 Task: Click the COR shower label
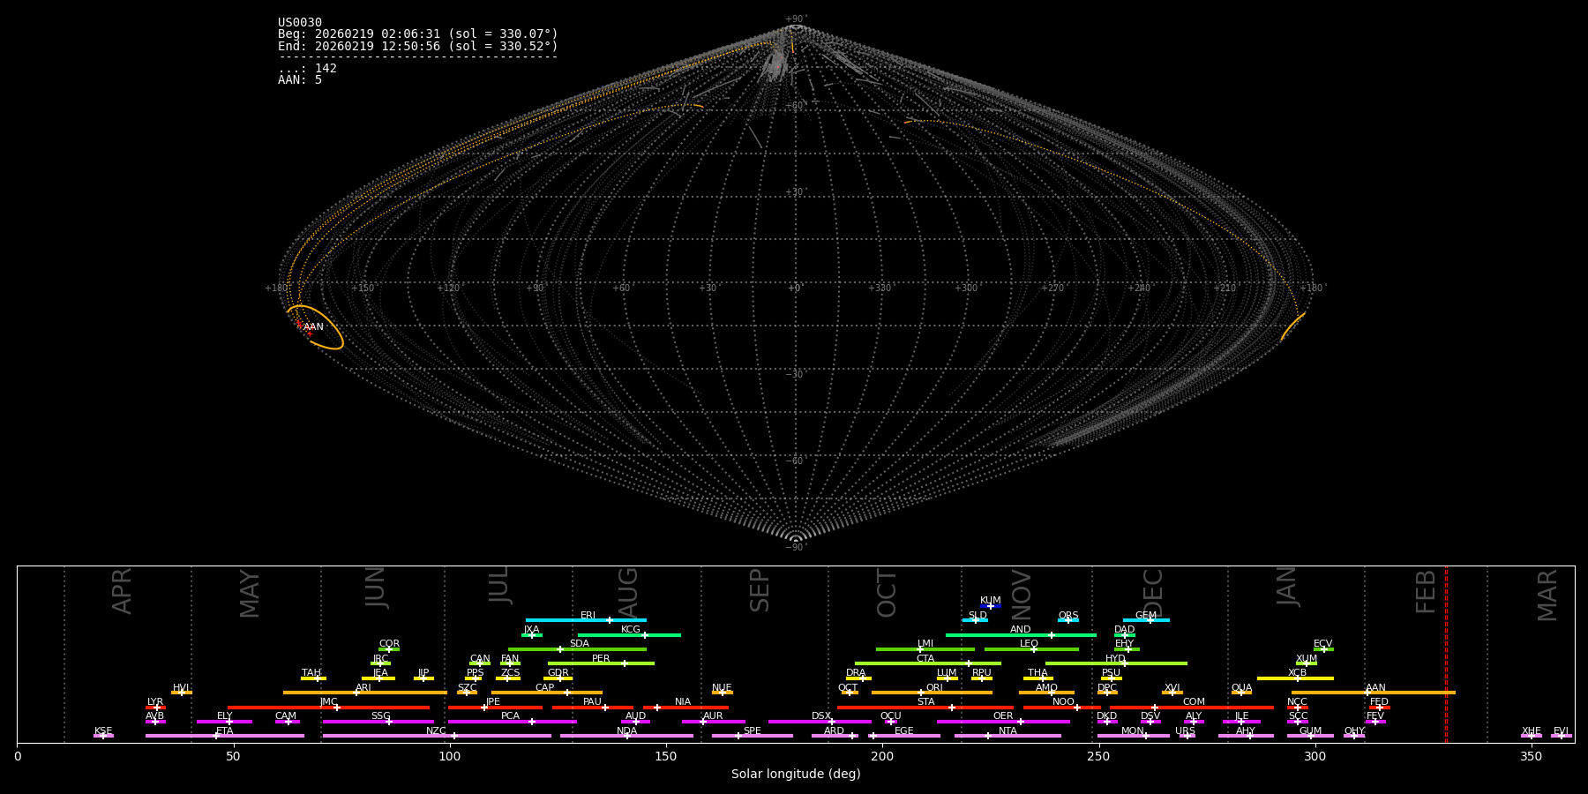pos(389,644)
